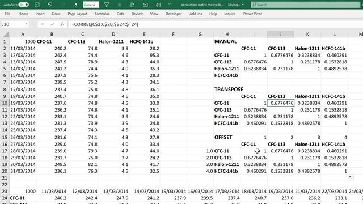Click the comma style icon

click(x=75, y=5)
